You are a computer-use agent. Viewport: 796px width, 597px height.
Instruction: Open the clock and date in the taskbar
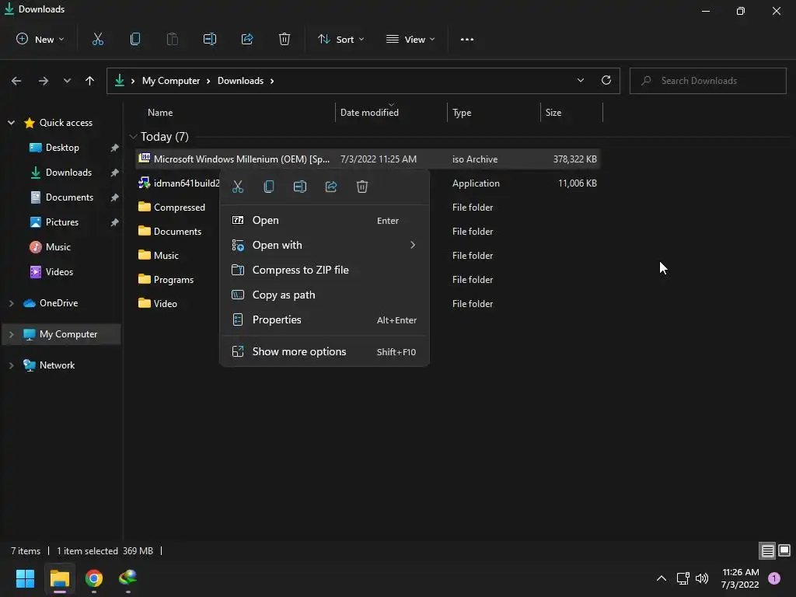(740, 578)
